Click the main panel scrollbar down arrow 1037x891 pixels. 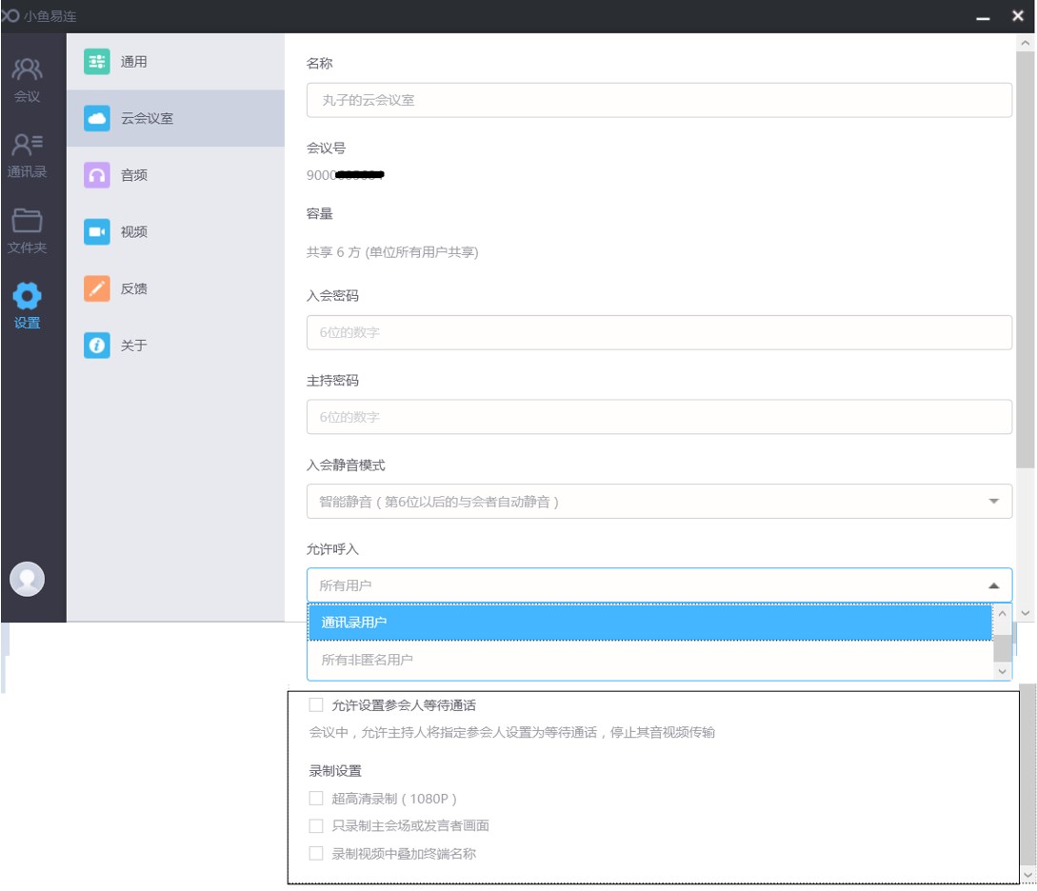point(1025,613)
